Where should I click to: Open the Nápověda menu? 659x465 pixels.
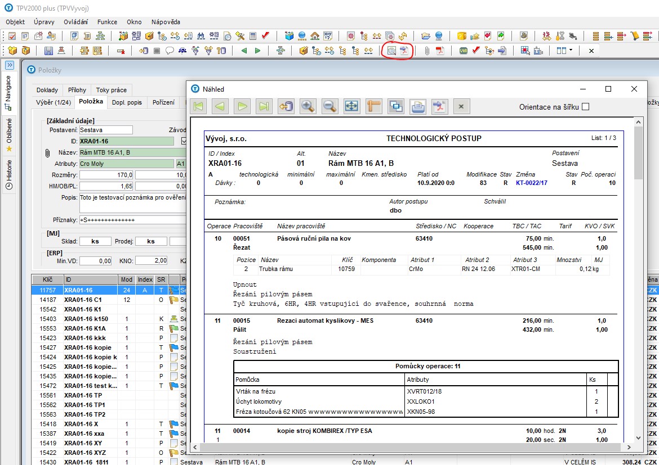coord(166,22)
